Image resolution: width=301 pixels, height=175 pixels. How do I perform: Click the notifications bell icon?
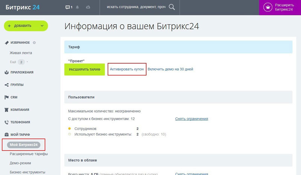pyautogui.click(x=78, y=7)
